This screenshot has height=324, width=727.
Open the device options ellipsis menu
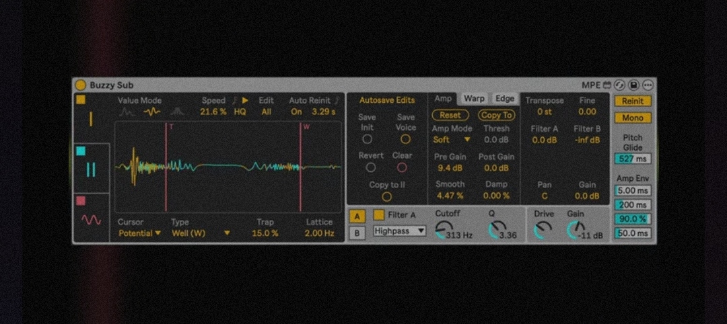(x=648, y=85)
